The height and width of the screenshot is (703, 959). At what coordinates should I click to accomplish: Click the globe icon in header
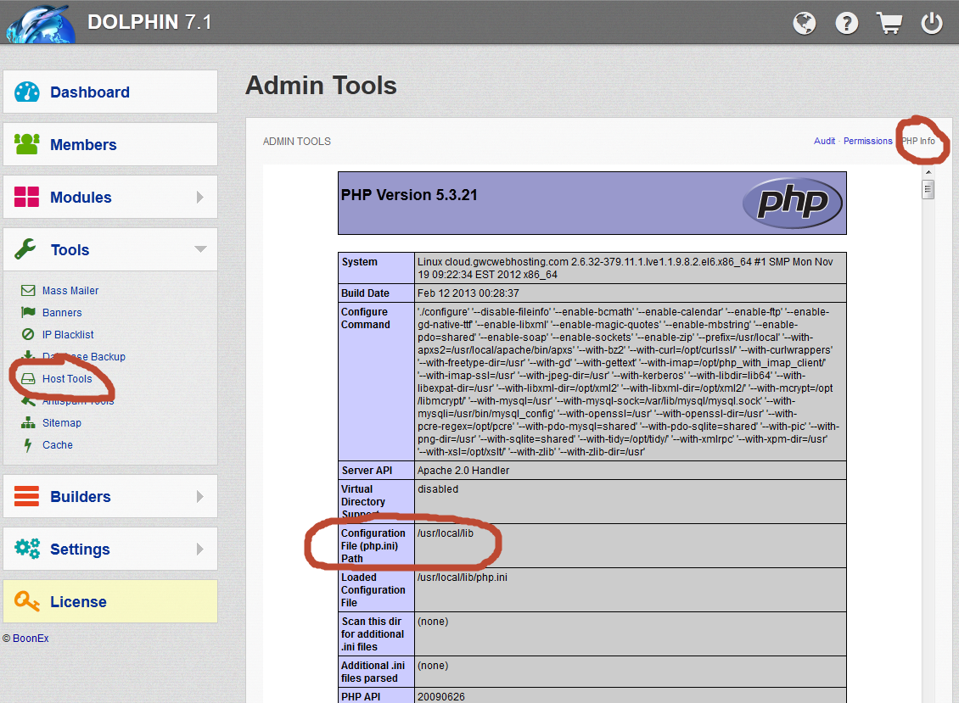tap(805, 23)
